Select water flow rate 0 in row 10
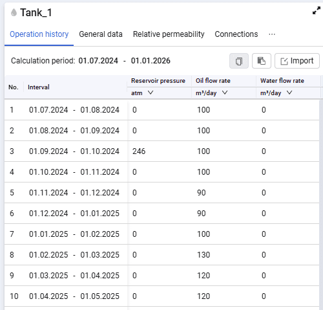Screen dimensions: 323x310 287,296
